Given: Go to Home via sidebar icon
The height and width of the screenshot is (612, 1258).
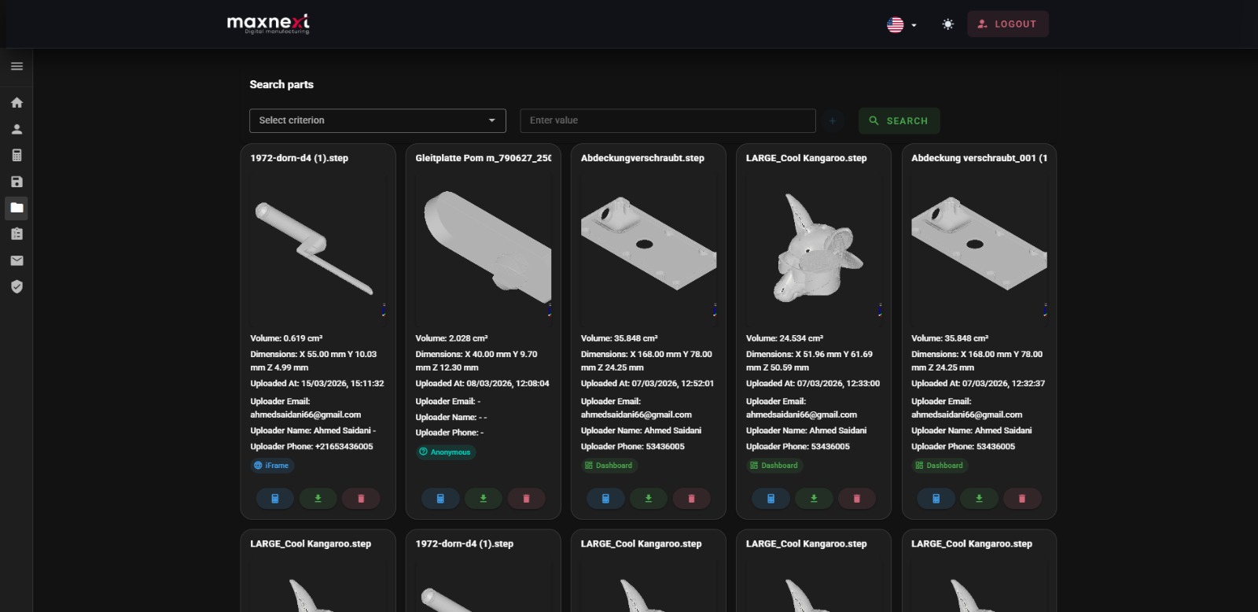Looking at the screenshot, I should click(x=17, y=102).
